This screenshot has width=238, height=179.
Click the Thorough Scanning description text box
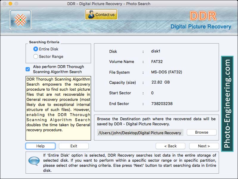click(58, 108)
